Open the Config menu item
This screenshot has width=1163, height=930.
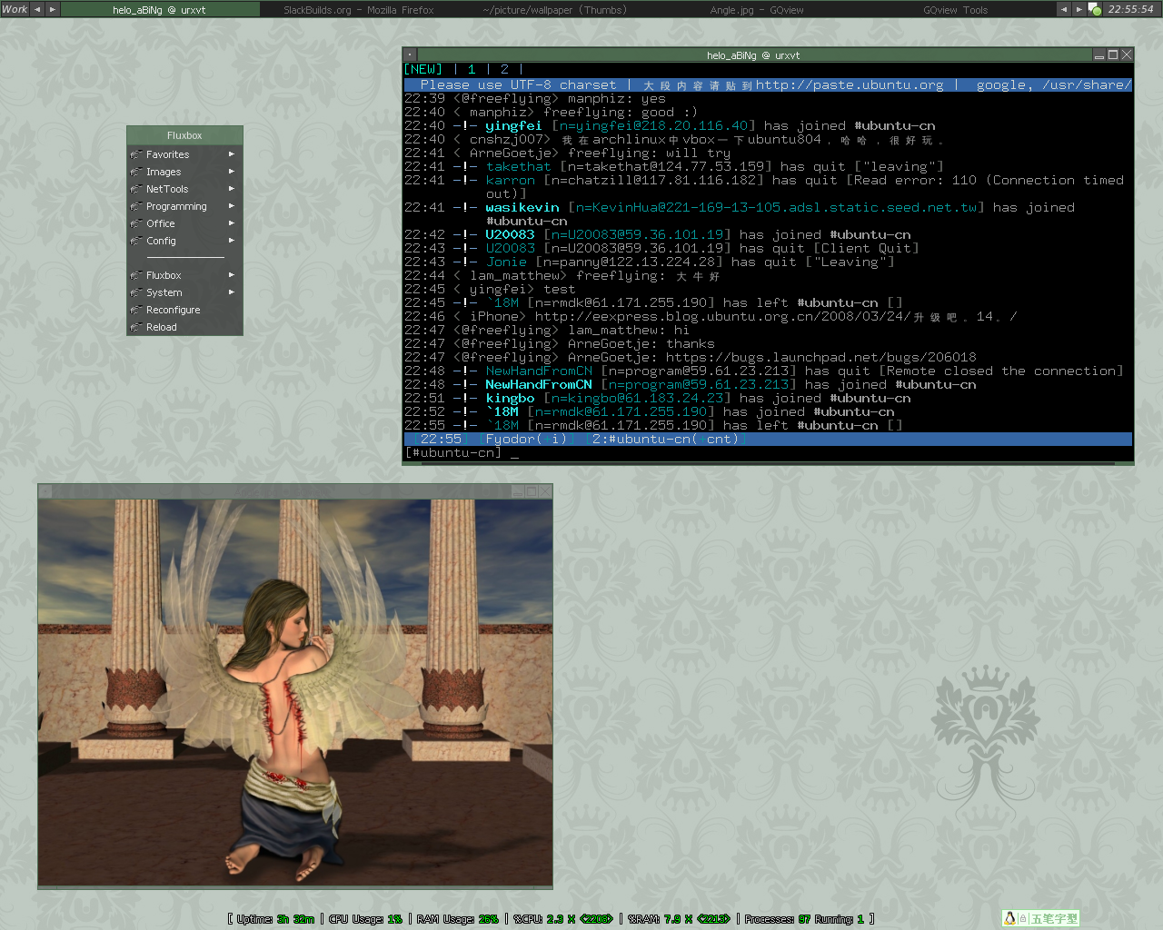184,241
